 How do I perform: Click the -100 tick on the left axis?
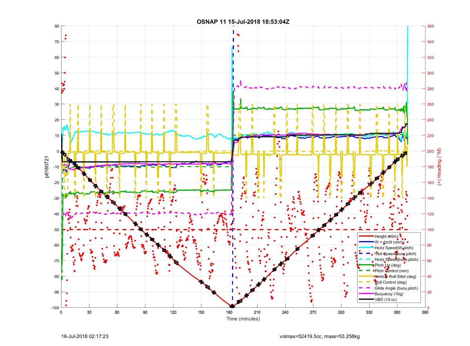pos(54,308)
